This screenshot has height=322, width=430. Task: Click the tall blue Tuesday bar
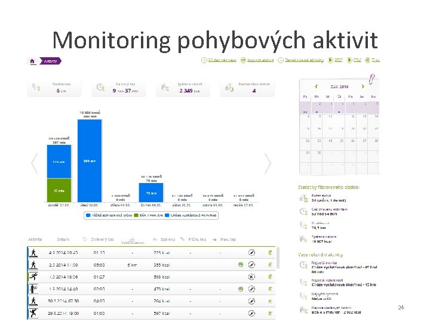pos(90,161)
